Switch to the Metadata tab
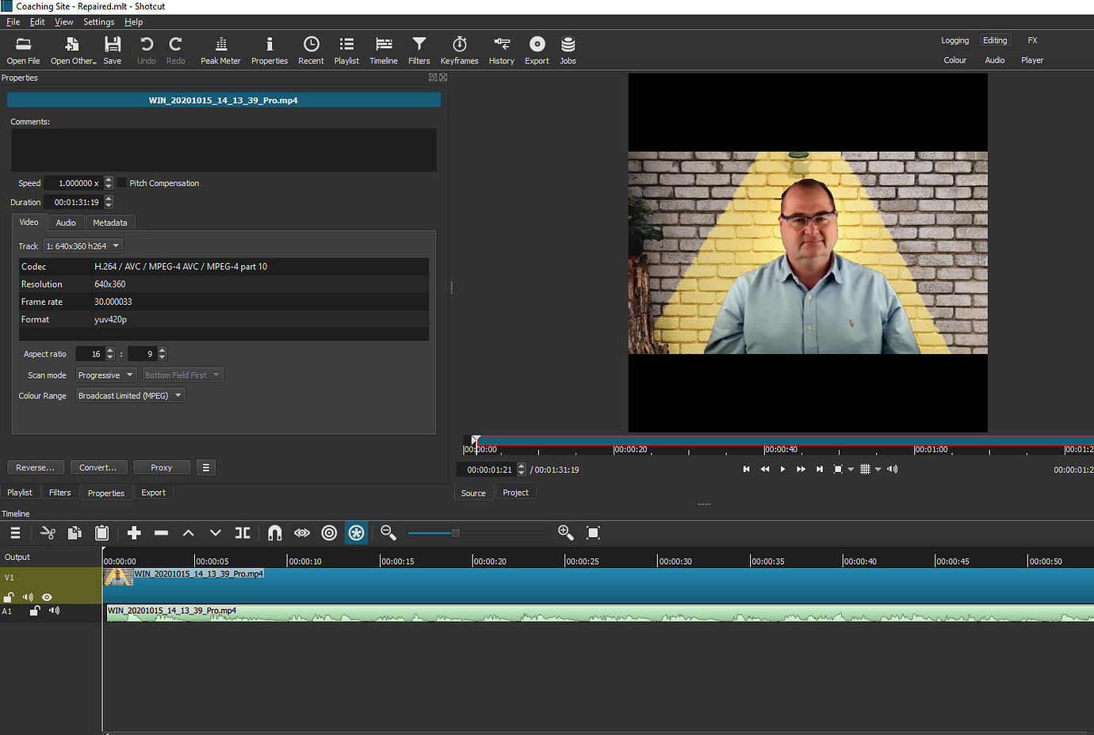 point(110,223)
